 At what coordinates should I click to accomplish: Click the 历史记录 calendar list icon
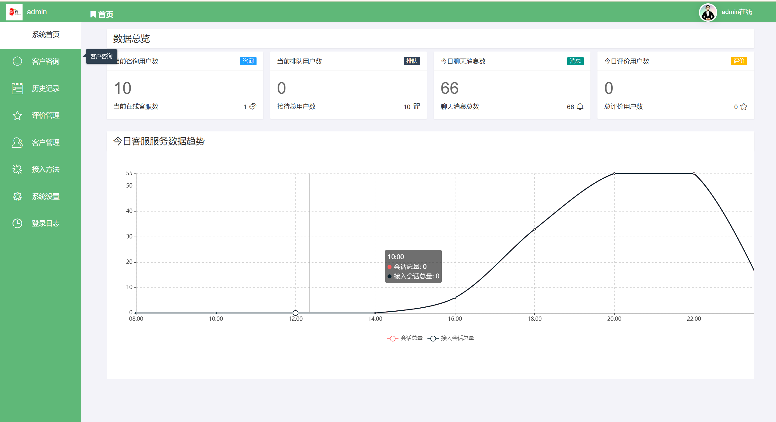pos(17,88)
